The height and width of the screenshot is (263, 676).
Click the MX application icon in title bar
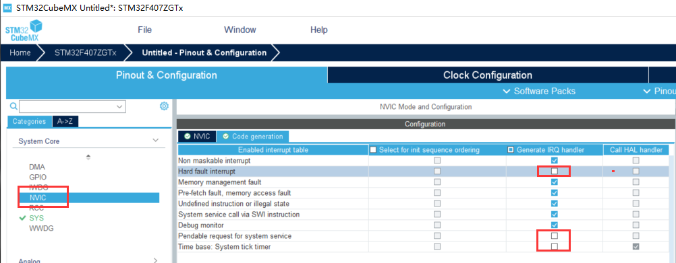point(7,8)
